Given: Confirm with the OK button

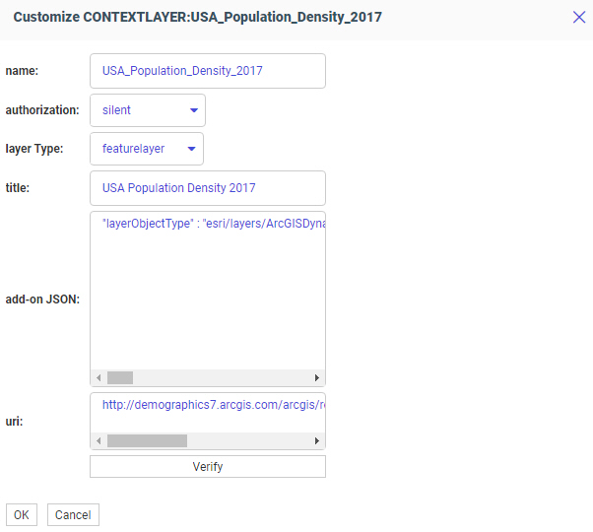Looking at the screenshot, I should [22, 515].
